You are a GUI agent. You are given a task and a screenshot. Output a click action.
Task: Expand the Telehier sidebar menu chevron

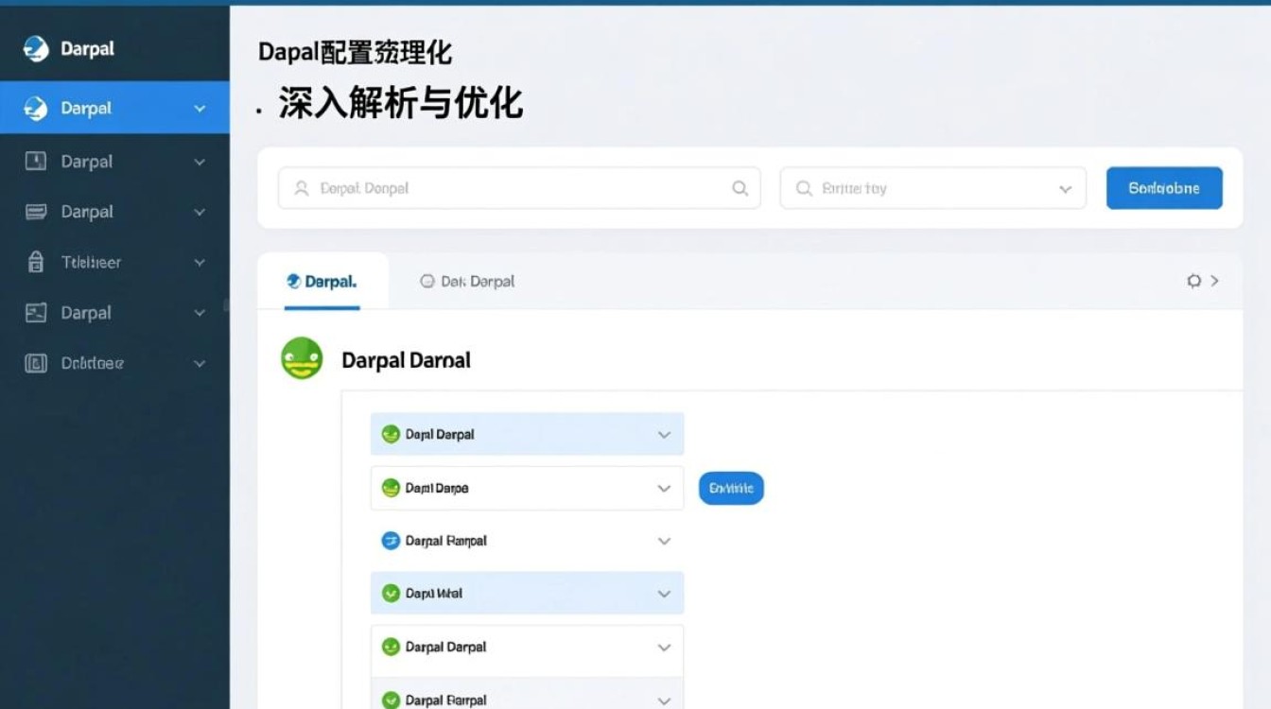(x=198, y=262)
